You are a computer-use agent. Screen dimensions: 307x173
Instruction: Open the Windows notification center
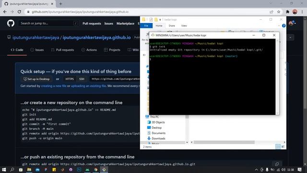299,170
